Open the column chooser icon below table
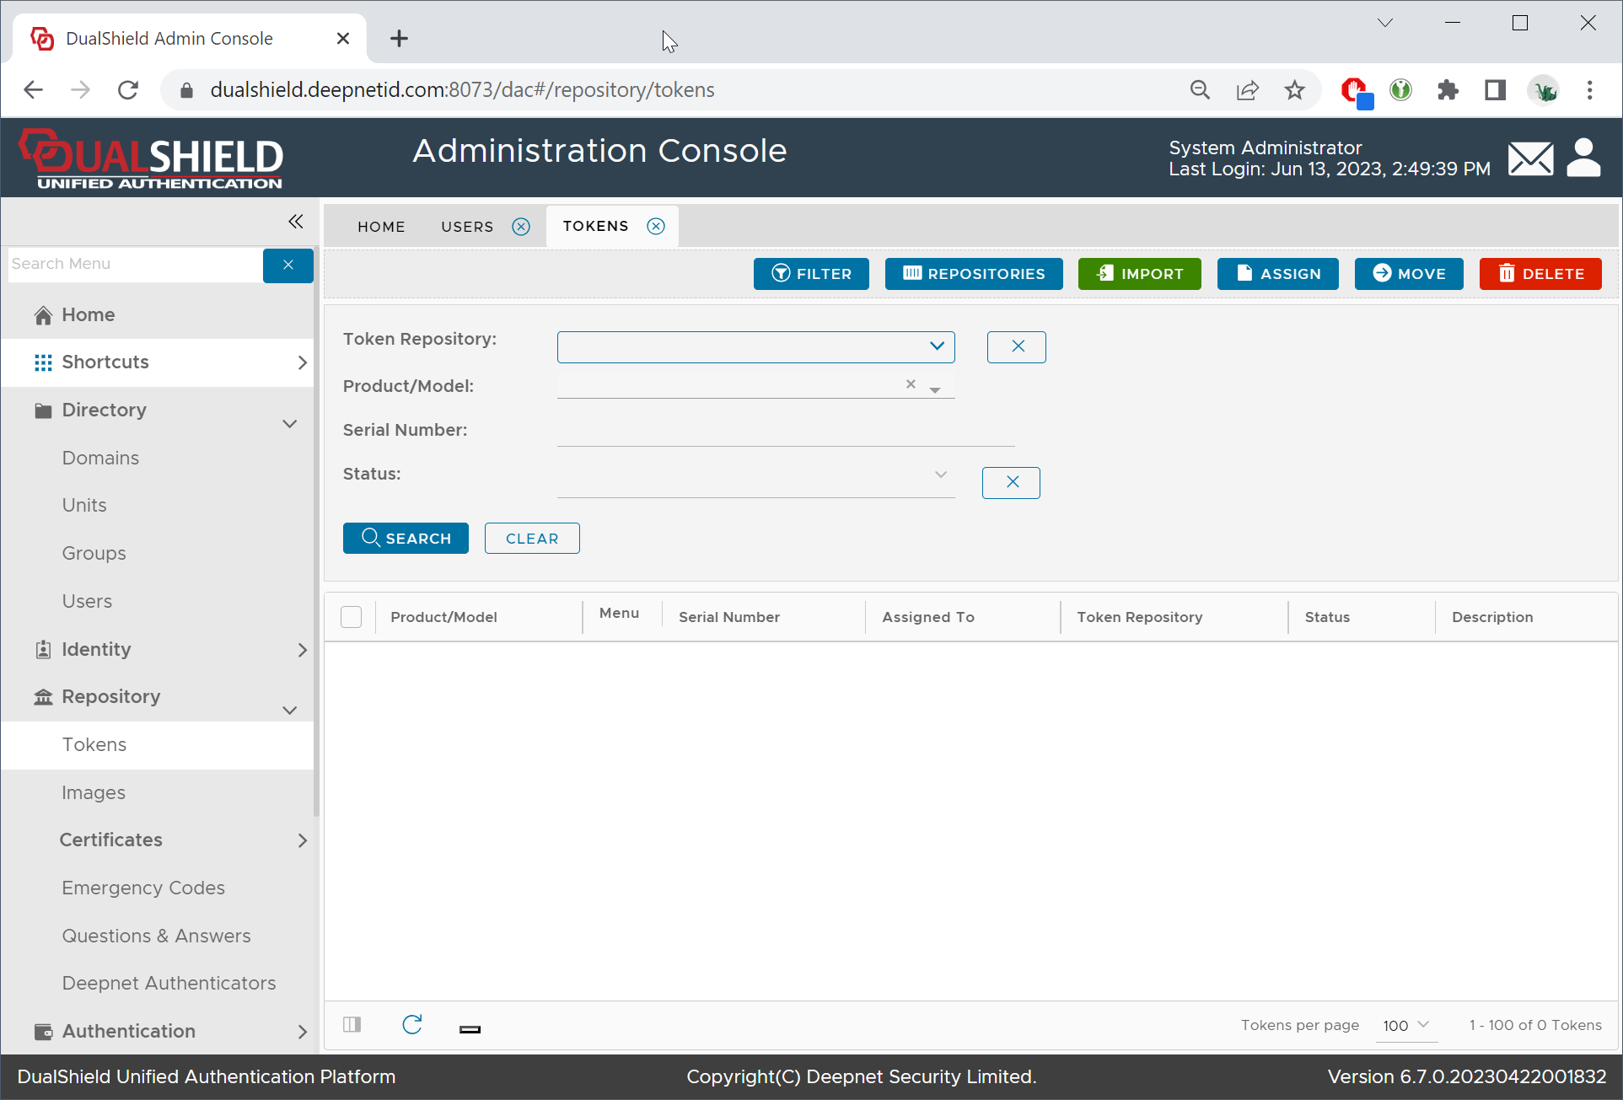 (352, 1024)
